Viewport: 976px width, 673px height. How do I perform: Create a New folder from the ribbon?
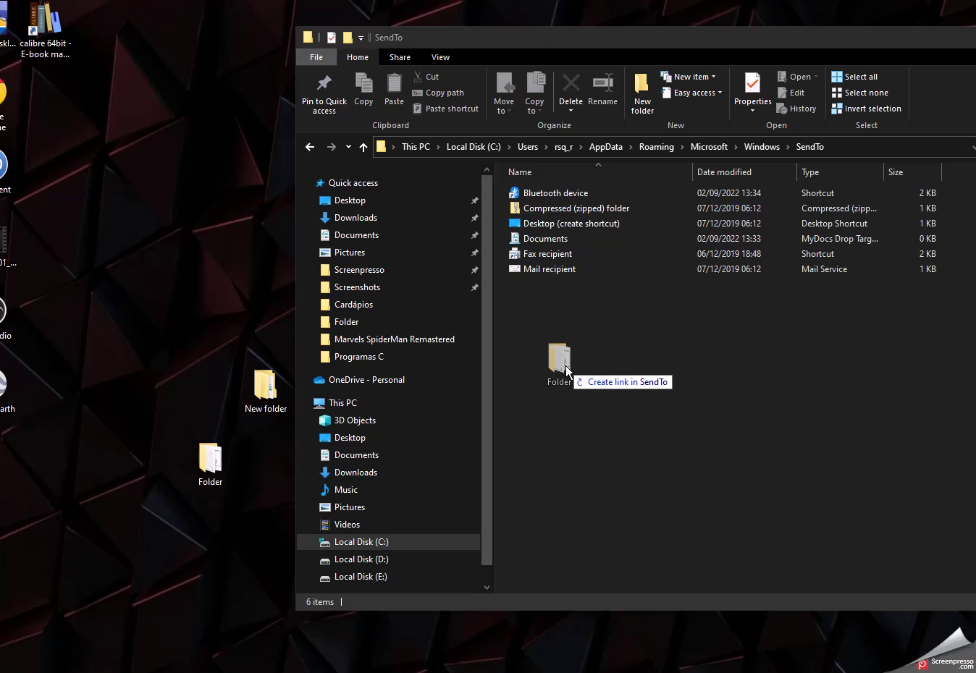pyautogui.click(x=641, y=93)
